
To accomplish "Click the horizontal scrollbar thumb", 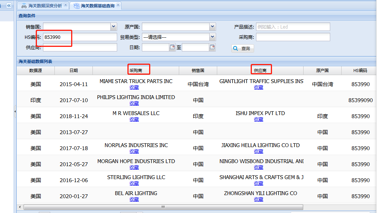I will coord(163,207).
